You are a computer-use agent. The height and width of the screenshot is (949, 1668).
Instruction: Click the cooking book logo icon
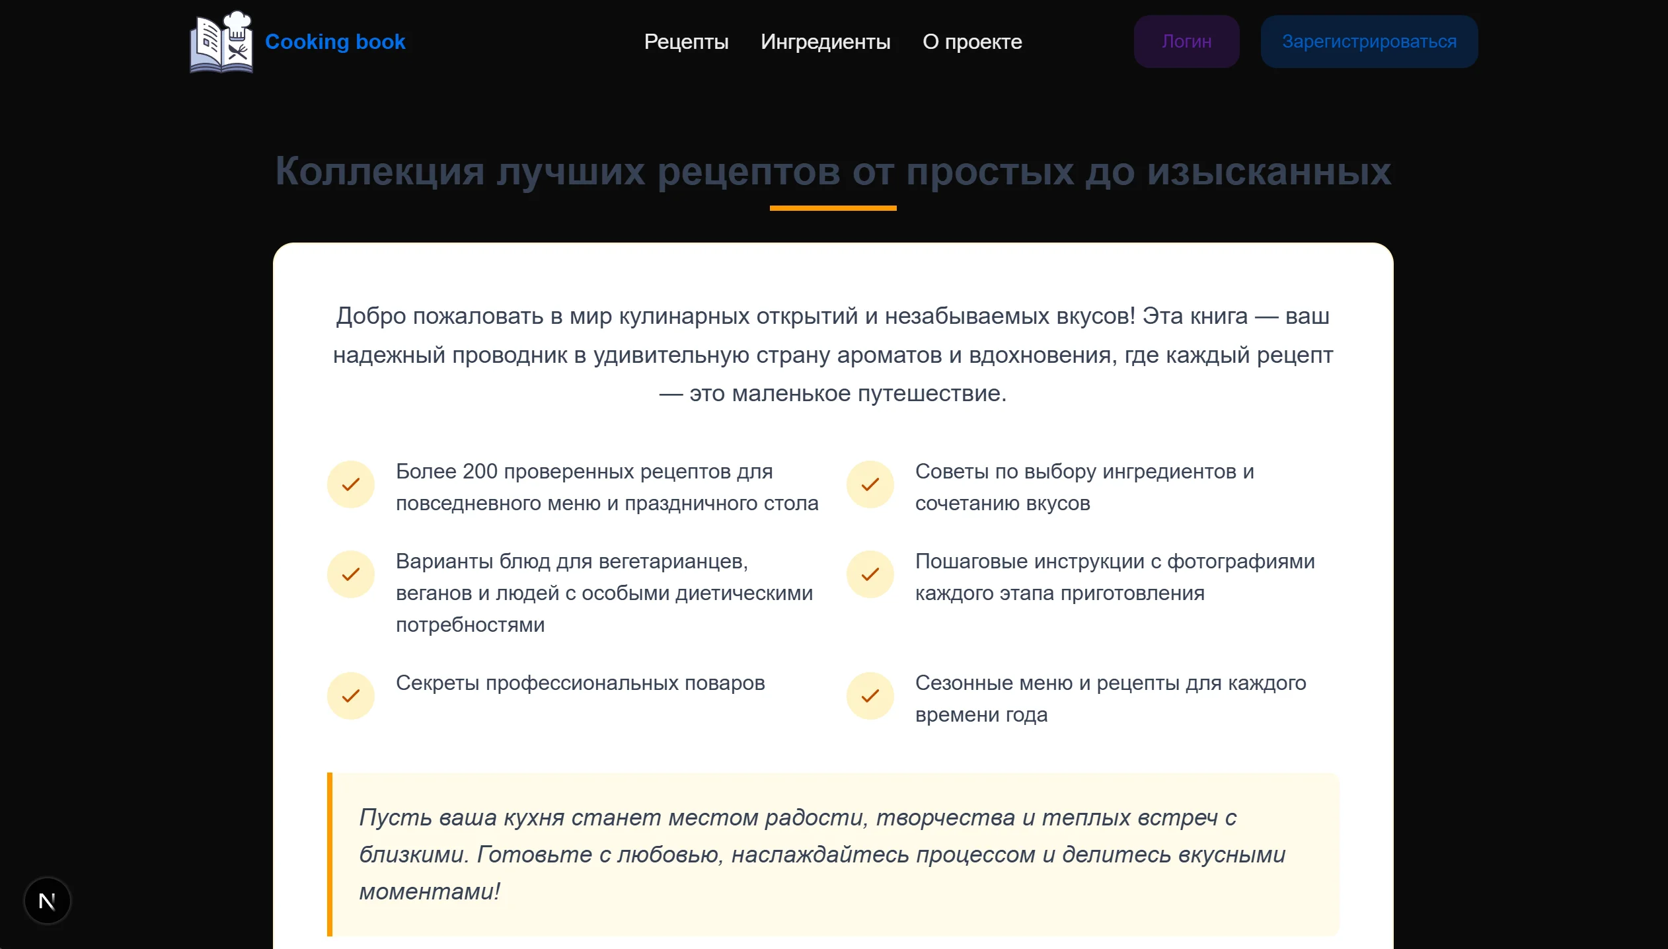(x=221, y=42)
